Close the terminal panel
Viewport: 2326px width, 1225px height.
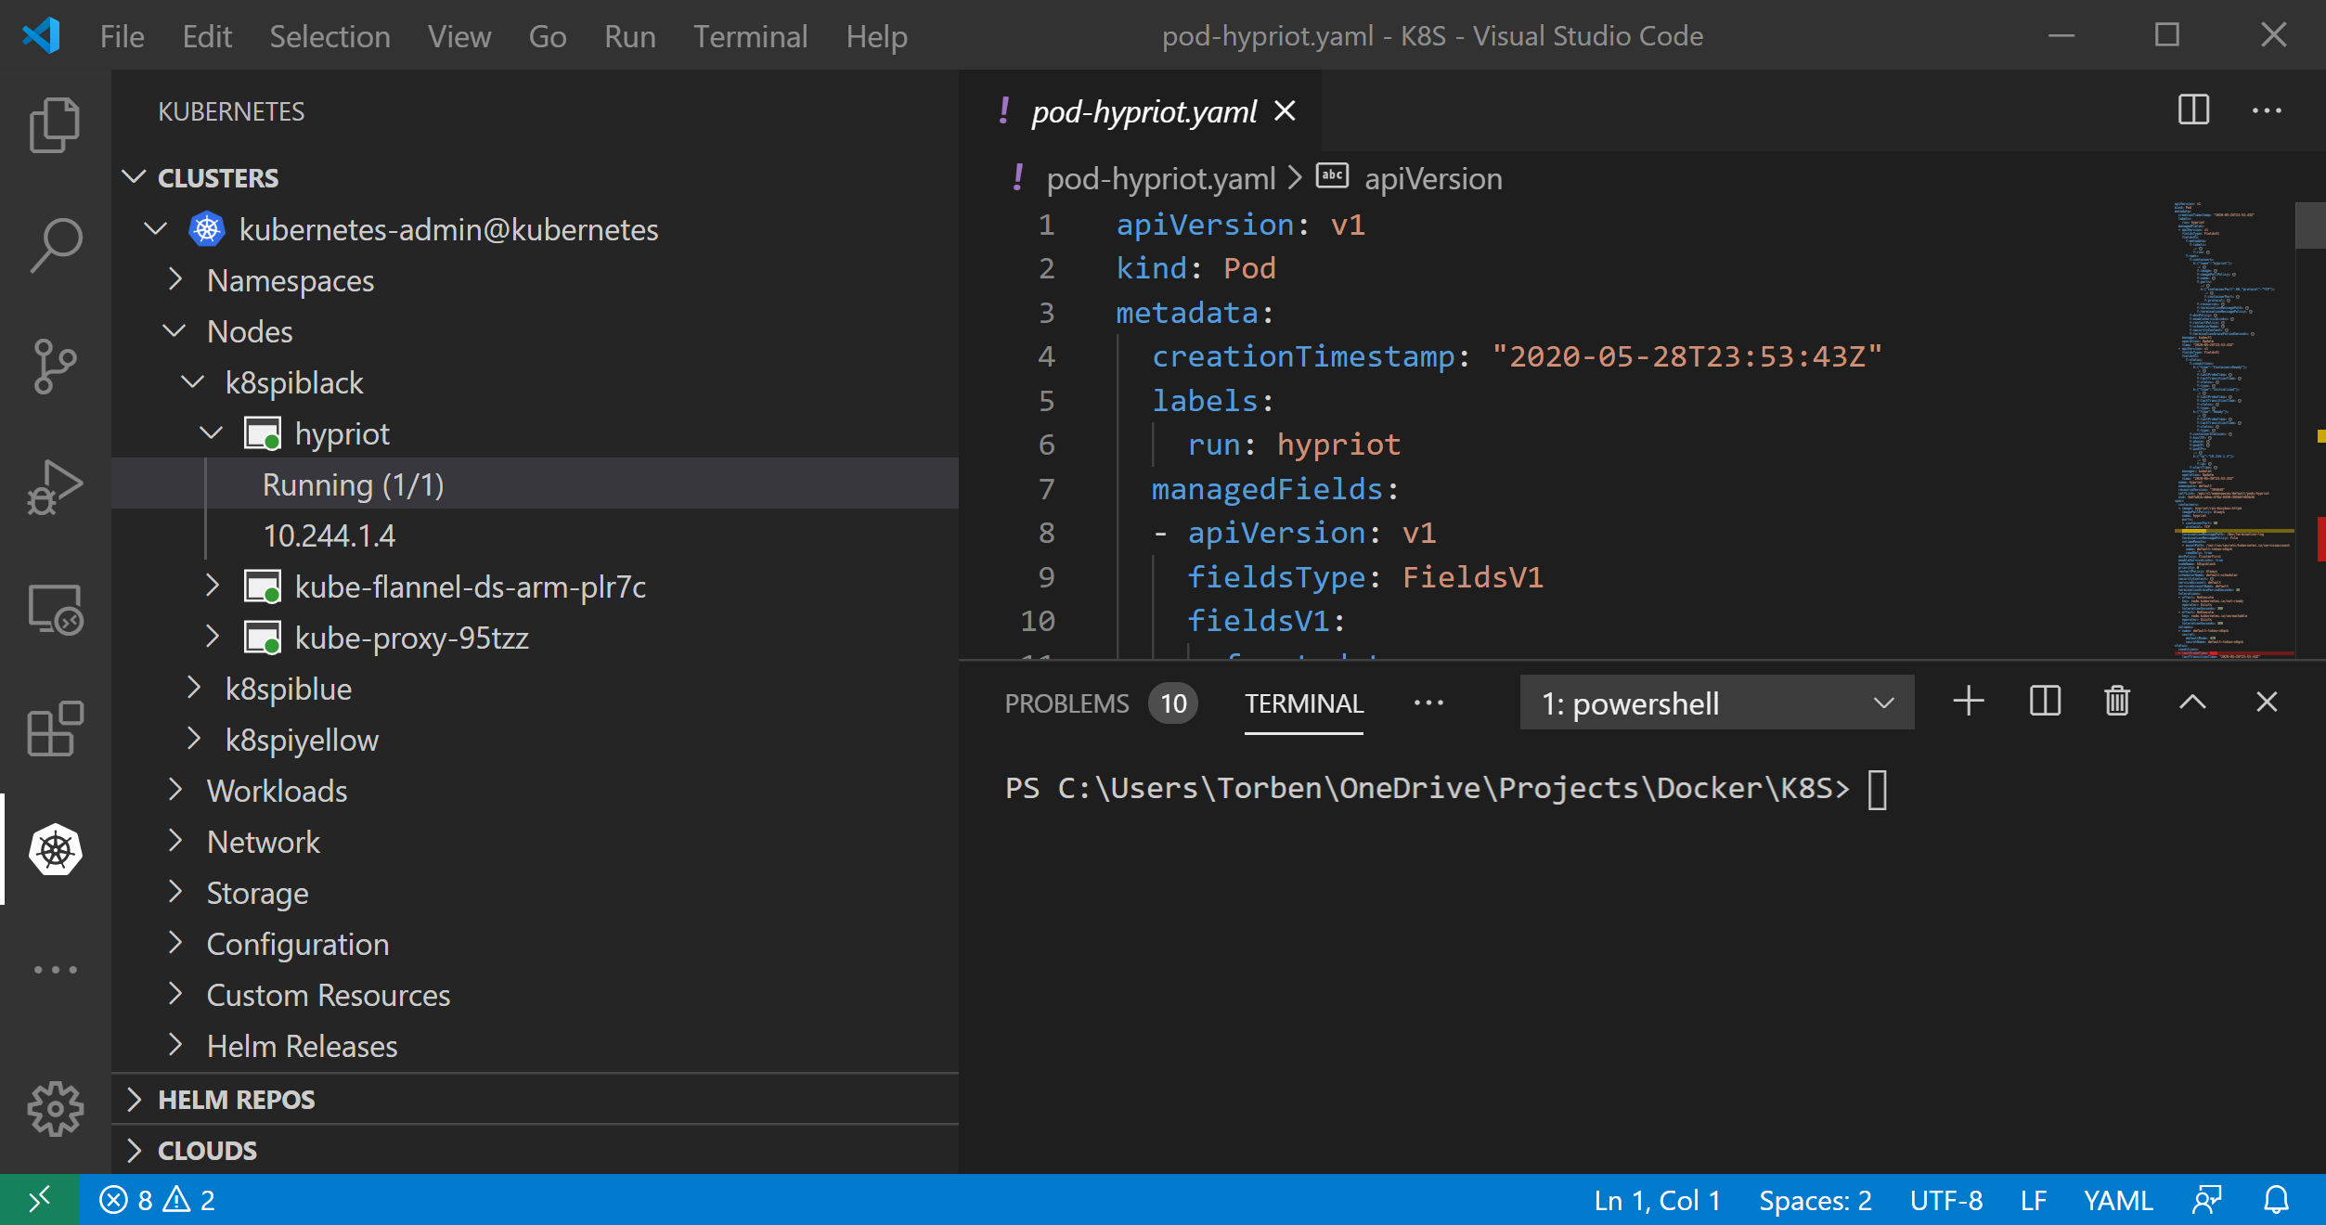(2267, 702)
